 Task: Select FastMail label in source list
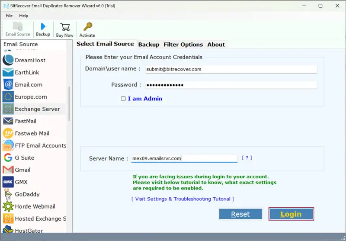point(26,121)
